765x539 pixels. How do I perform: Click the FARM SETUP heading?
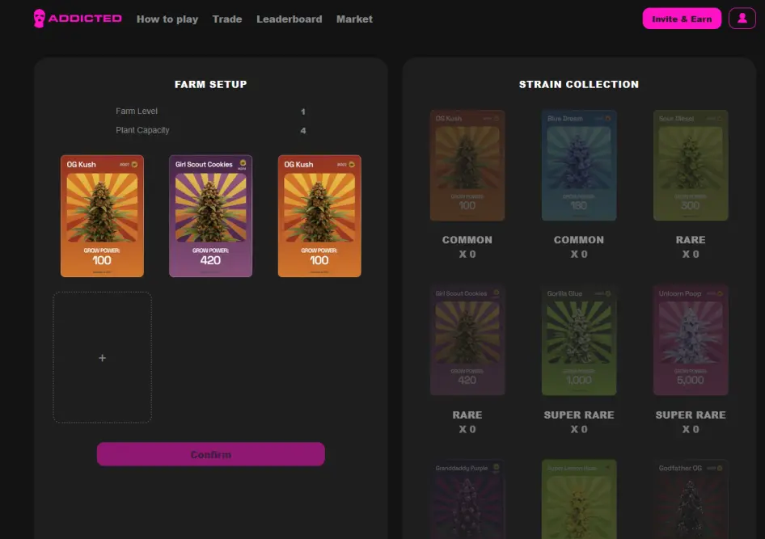coord(211,84)
